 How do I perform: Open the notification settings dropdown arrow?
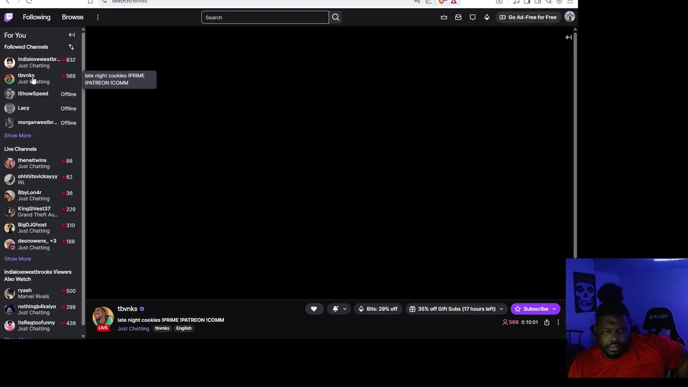[x=345, y=309]
